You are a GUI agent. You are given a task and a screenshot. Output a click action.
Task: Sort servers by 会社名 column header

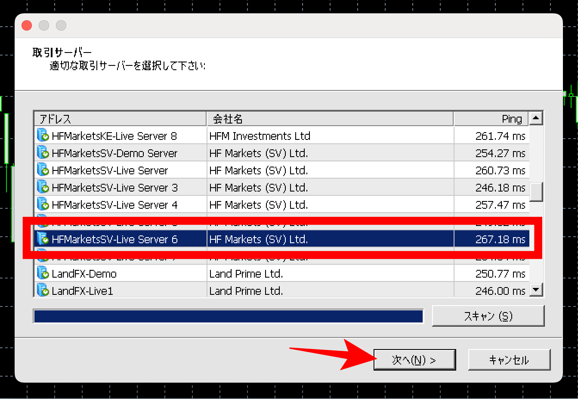coord(330,119)
